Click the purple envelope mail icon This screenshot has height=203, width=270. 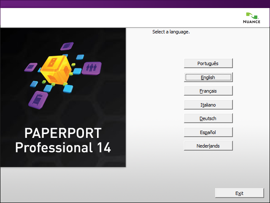click(31, 67)
